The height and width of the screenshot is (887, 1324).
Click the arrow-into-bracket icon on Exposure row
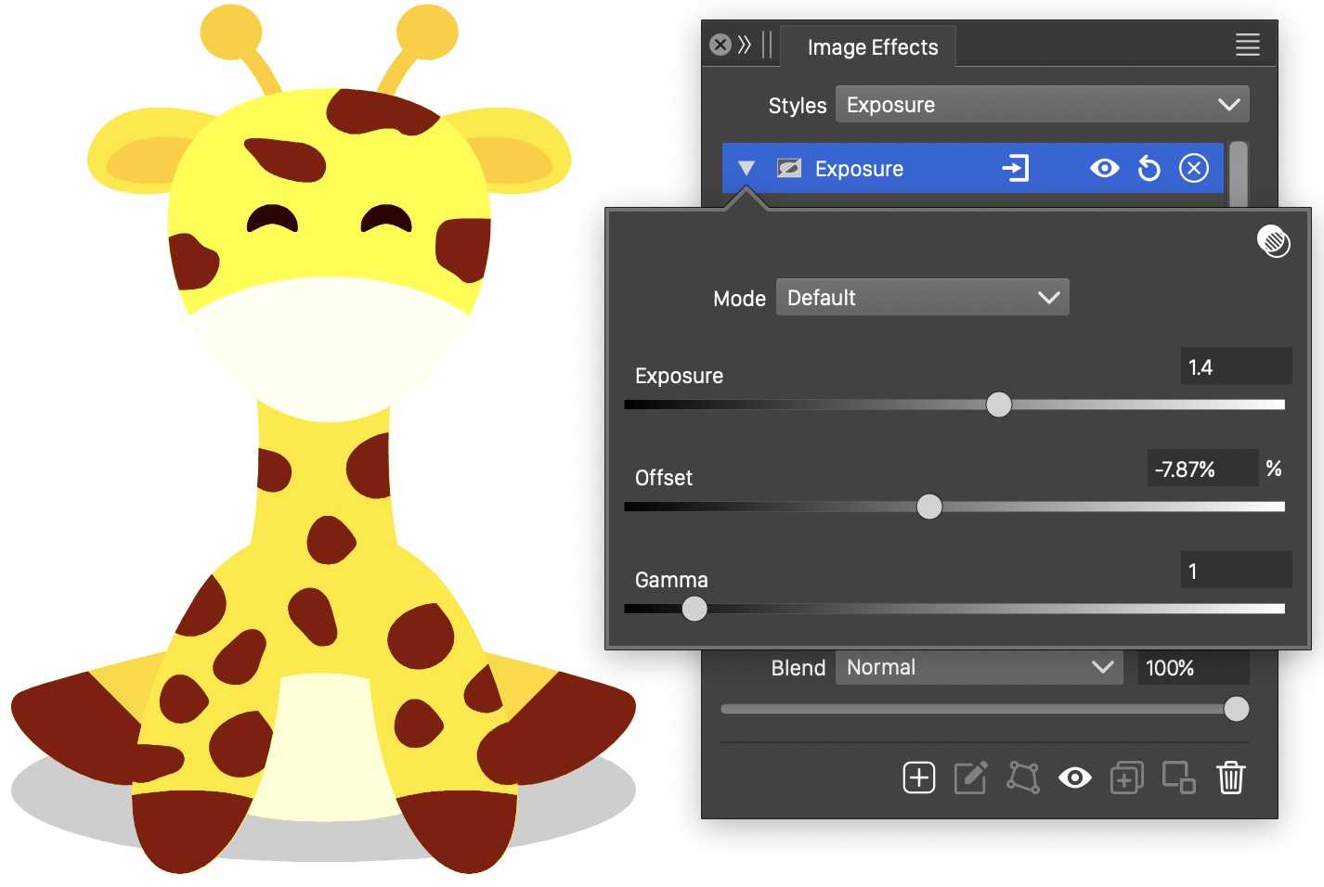click(1015, 169)
